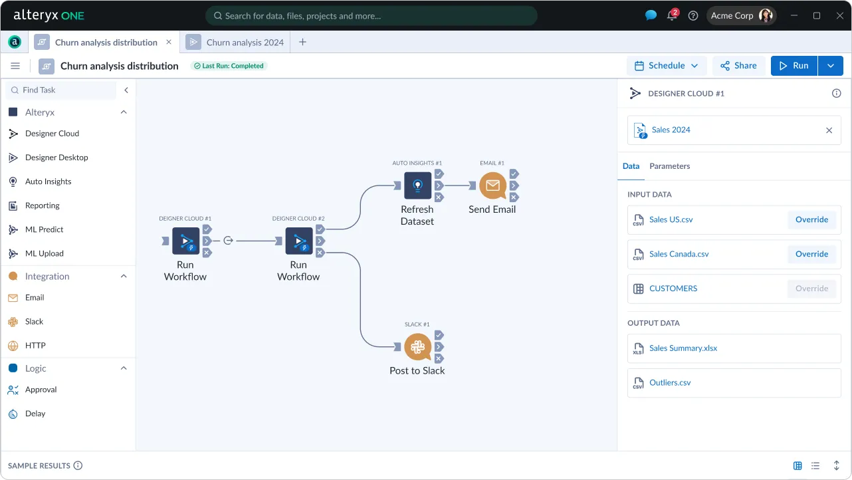This screenshot has width=852, height=480.
Task: Close the Churn analysis distribution tab
Action: coord(169,42)
